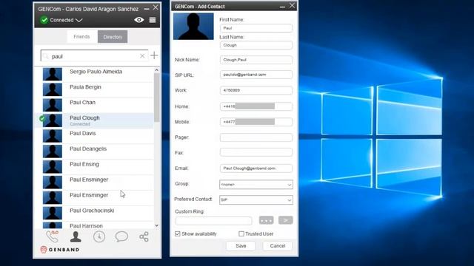Viewport: 474px width, 266px height.
Task: Close the GENCom main window
Action: coord(156,7)
